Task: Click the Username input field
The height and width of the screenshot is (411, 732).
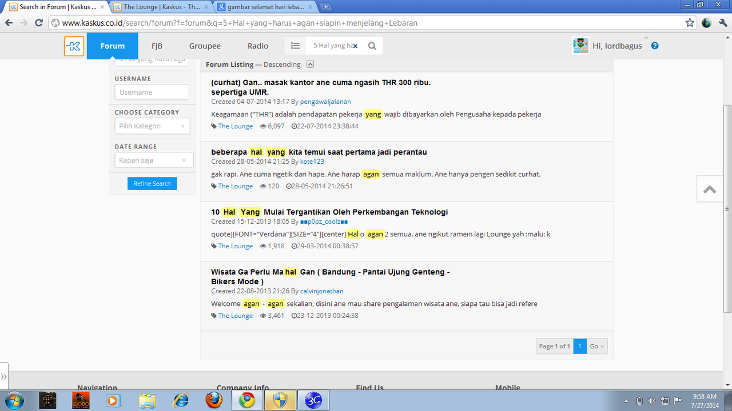Action: pos(152,92)
